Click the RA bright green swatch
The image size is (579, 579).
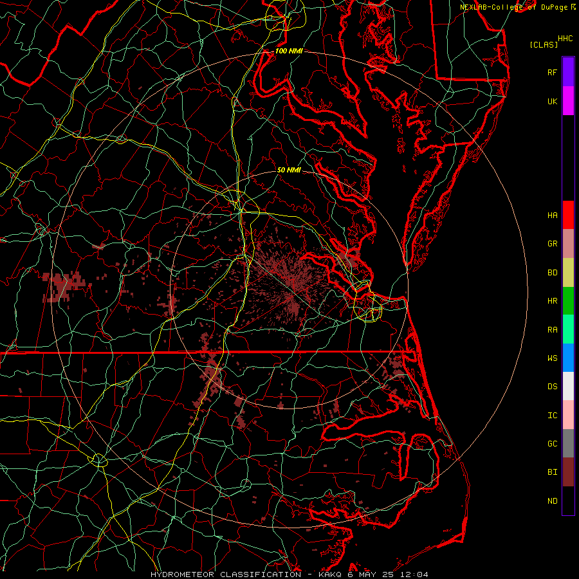(x=568, y=329)
